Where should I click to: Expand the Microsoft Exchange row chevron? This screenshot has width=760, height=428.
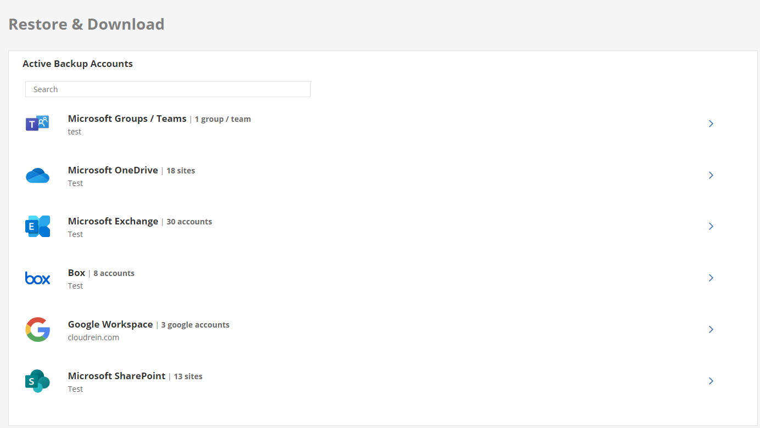tap(711, 226)
